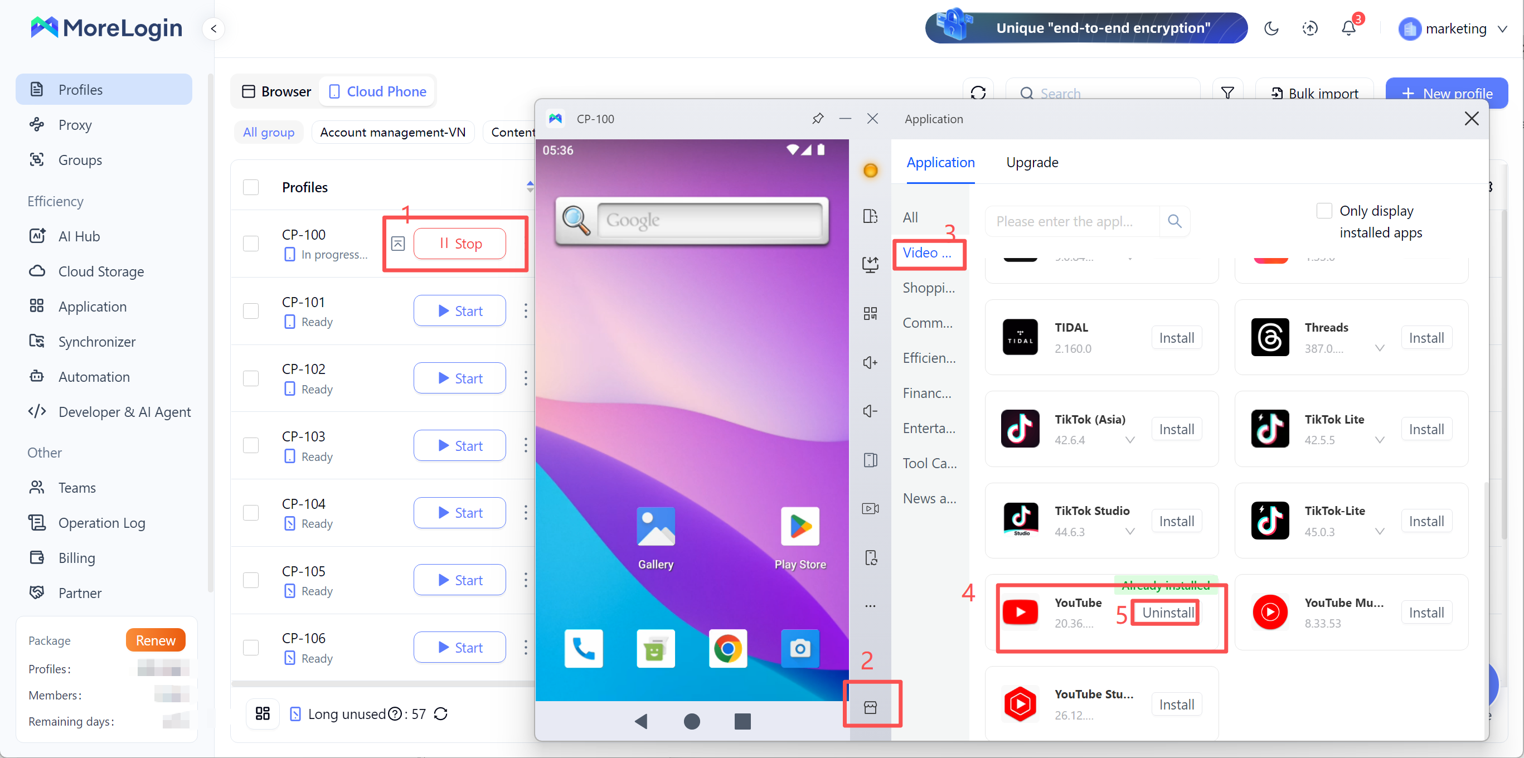Collapse the MoreLogin sidebar with arrow button
The width and height of the screenshot is (1524, 758).
[x=213, y=28]
